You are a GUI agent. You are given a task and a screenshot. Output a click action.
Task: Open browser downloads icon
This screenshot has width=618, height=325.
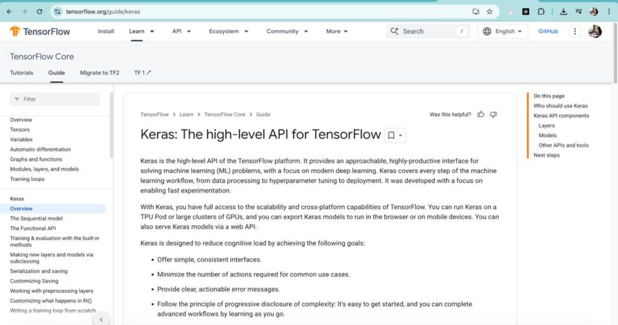click(x=564, y=11)
